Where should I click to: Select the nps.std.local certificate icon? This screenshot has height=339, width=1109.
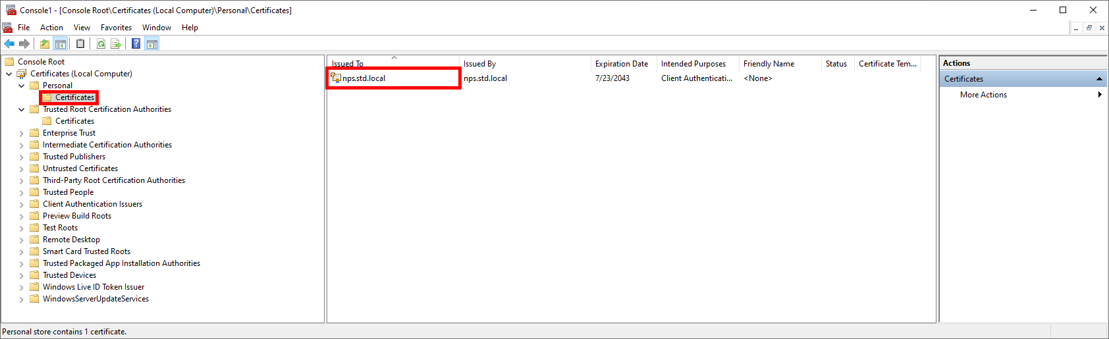pos(336,78)
